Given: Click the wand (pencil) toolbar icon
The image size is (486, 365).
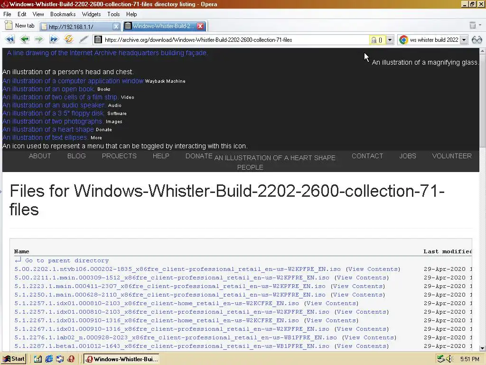Looking at the screenshot, I should point(83,39).
